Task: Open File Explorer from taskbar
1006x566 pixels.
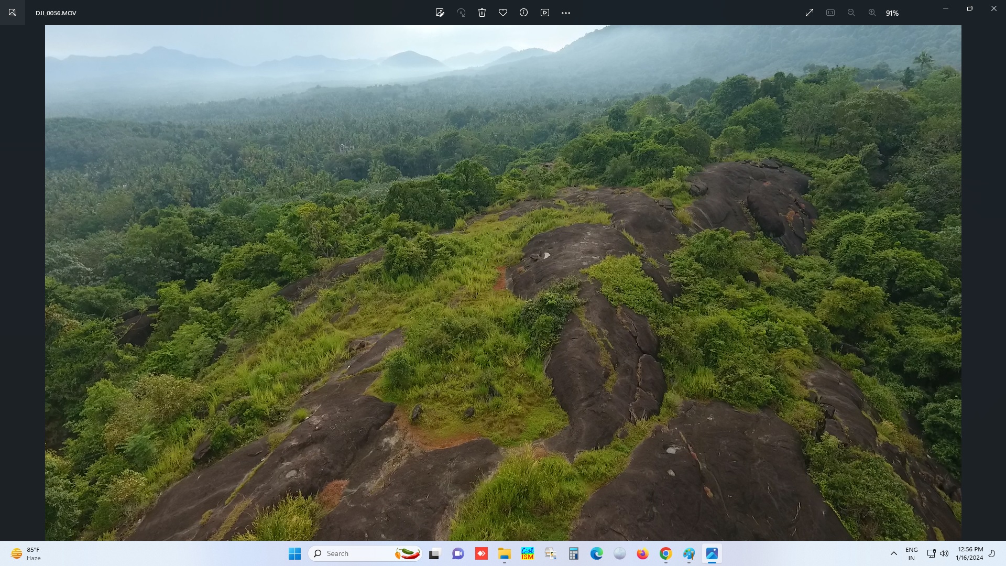Action: click(x=505, y=553)
